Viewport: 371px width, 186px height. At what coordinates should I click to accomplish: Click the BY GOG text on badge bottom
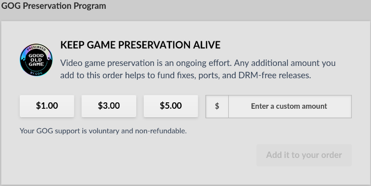coord(36,73)
